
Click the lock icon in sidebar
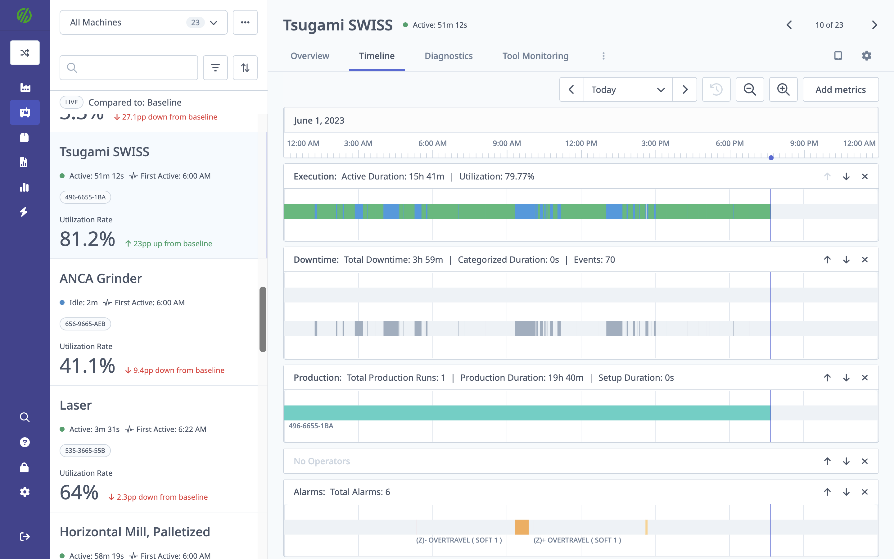click(25, 467)
